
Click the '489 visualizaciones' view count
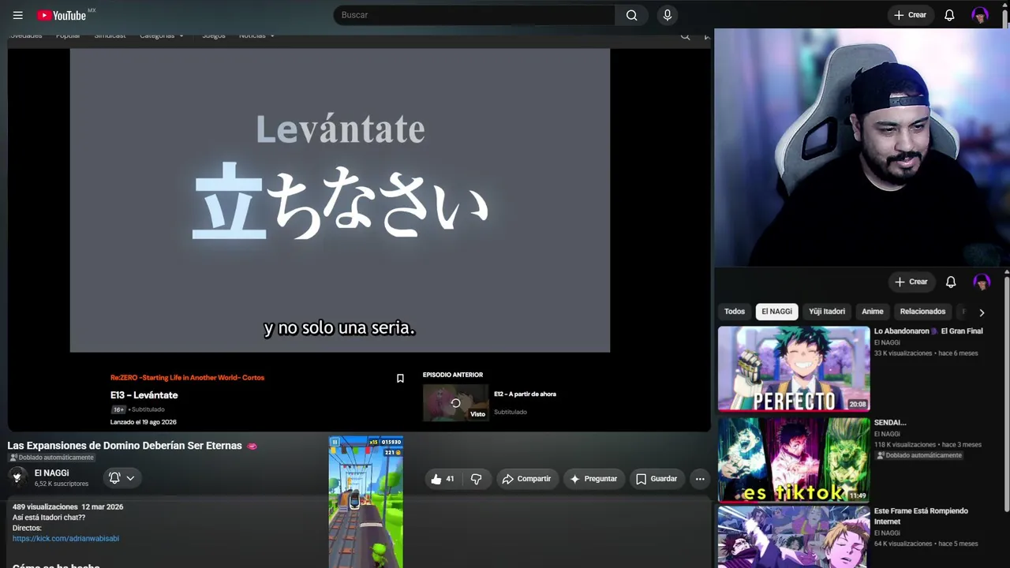click(x=45, y=507)
